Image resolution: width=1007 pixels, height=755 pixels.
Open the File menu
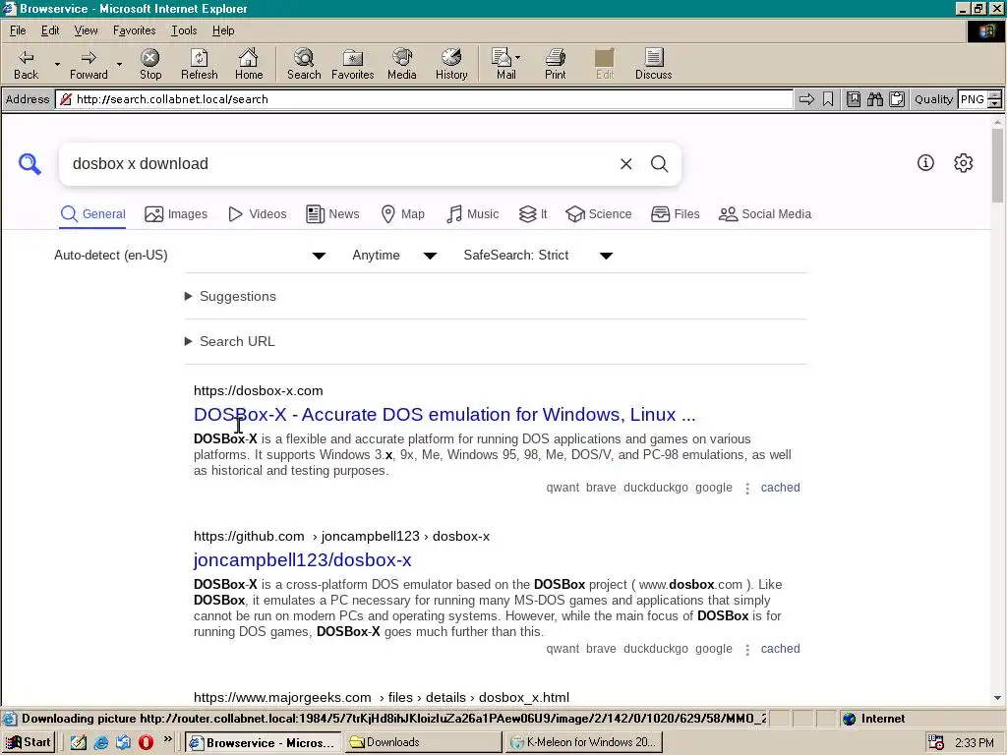(18, 30)
